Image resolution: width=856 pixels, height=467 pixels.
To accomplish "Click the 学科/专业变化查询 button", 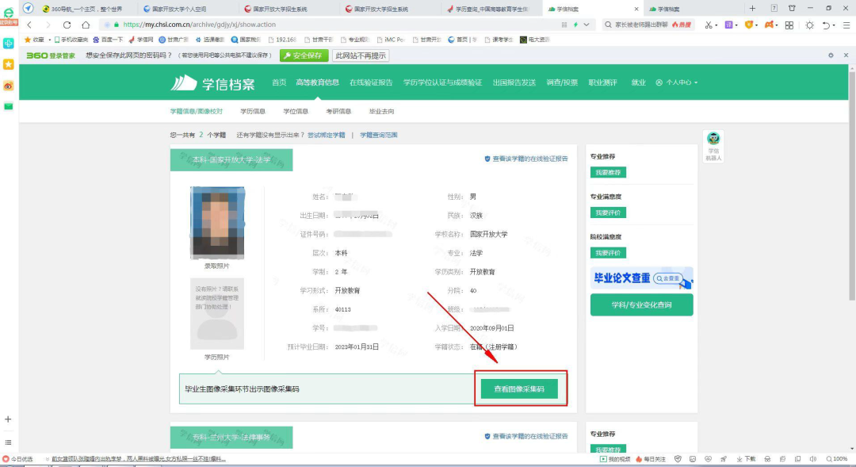I will (x=641, y=304).
